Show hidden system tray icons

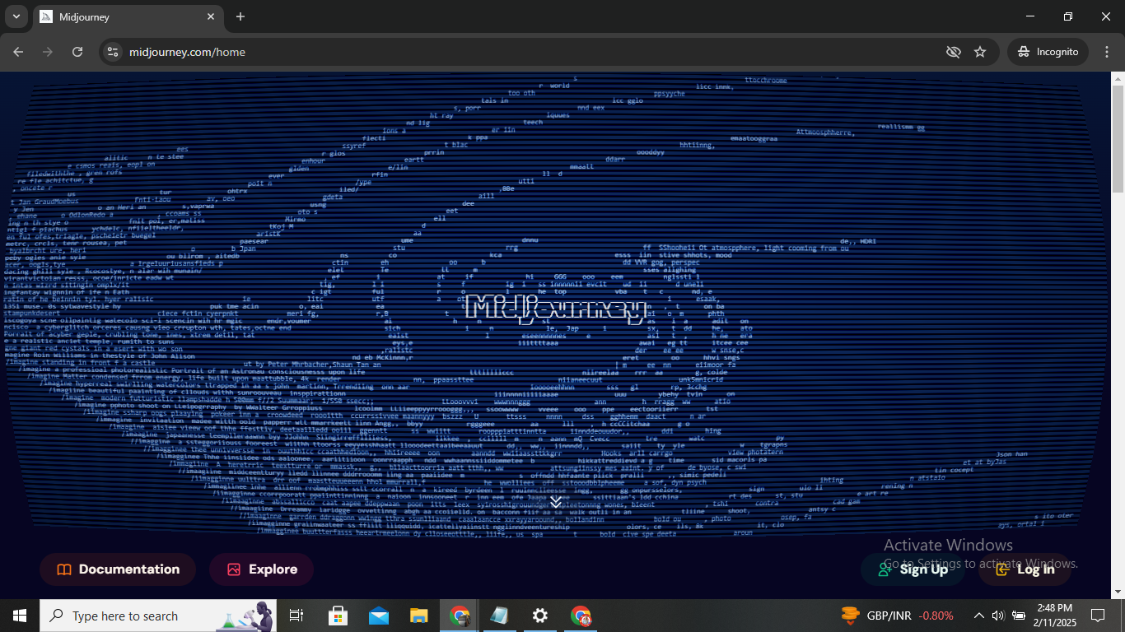click(979, 616)
